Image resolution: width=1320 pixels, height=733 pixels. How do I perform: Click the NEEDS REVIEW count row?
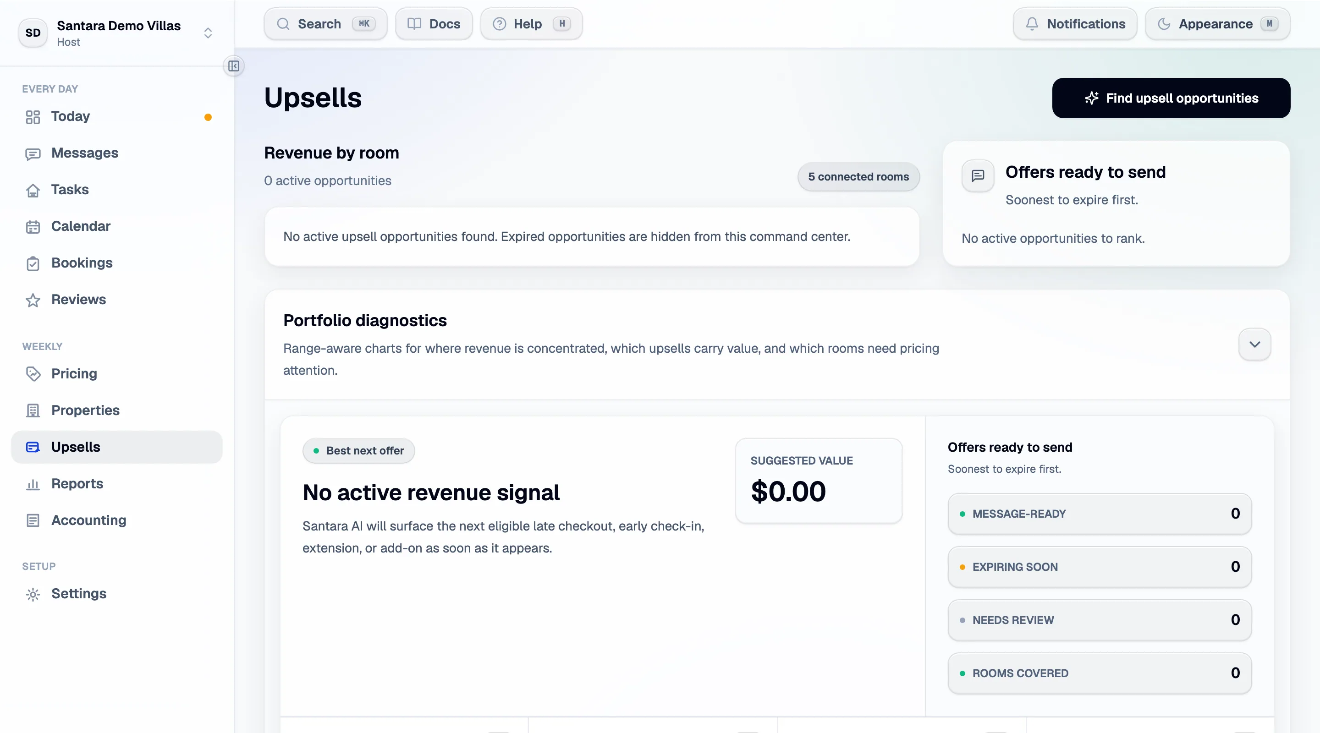[x=1100, y=620]
